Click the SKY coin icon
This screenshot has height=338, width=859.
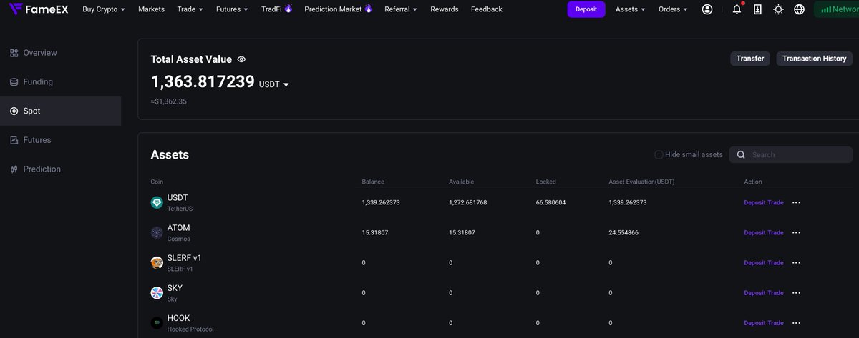157,293
